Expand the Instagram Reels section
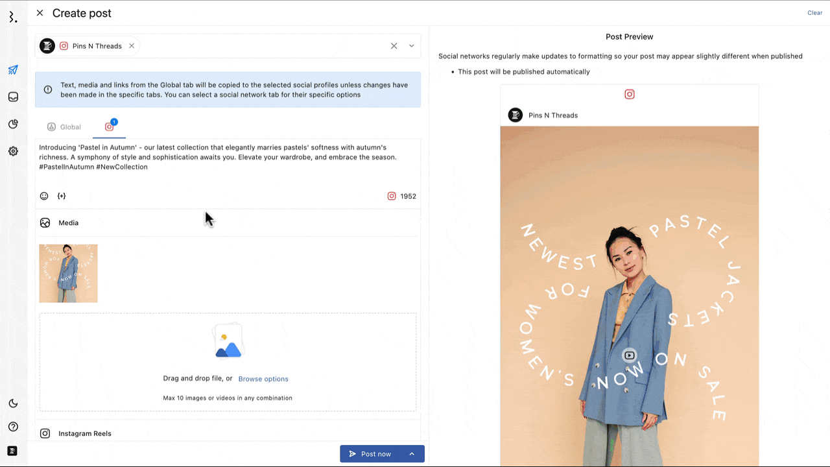 (85, 433)
